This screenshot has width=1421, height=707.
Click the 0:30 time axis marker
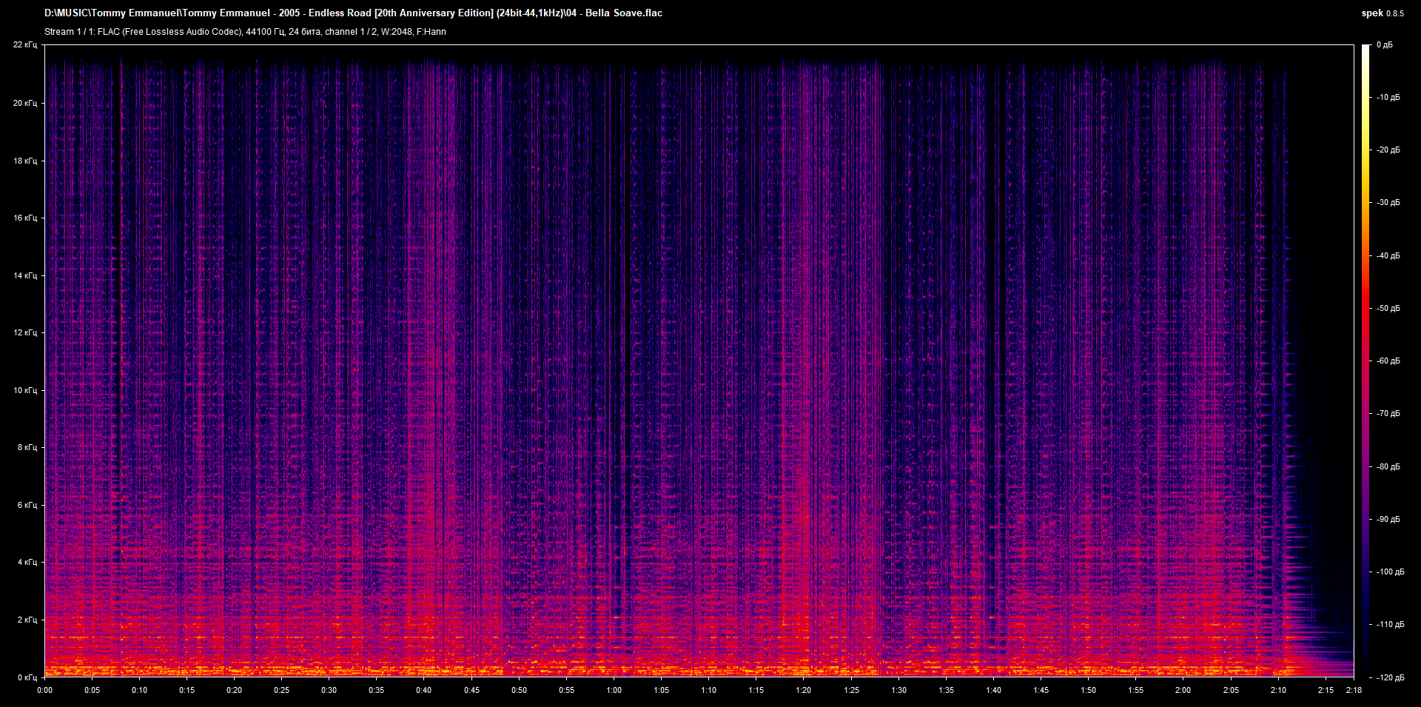coord(329,690)
